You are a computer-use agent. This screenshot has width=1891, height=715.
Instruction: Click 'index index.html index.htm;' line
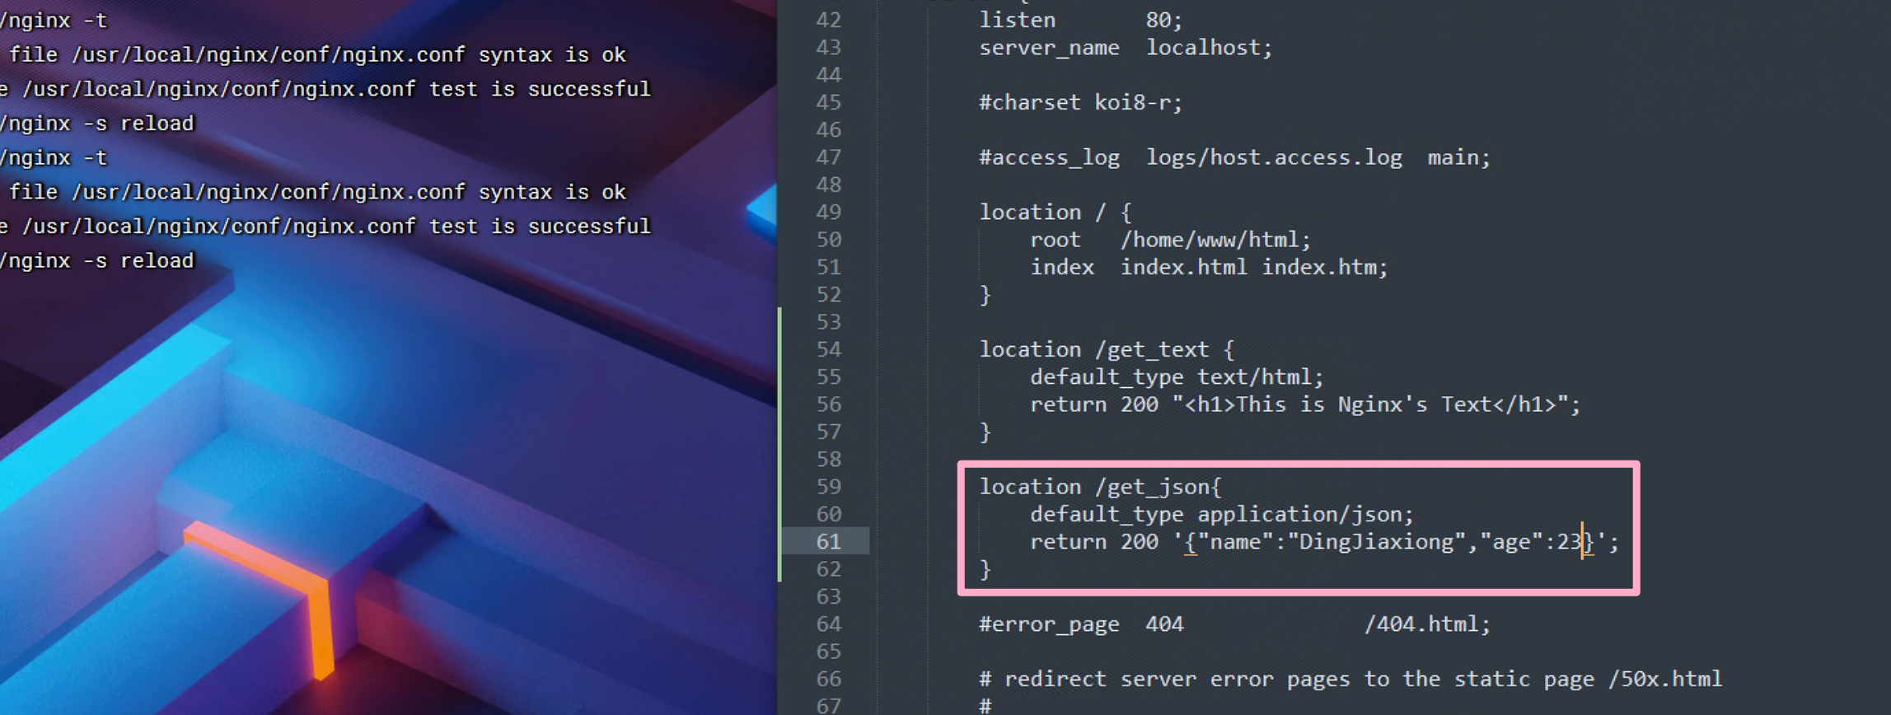click(x=1209, y=268)
